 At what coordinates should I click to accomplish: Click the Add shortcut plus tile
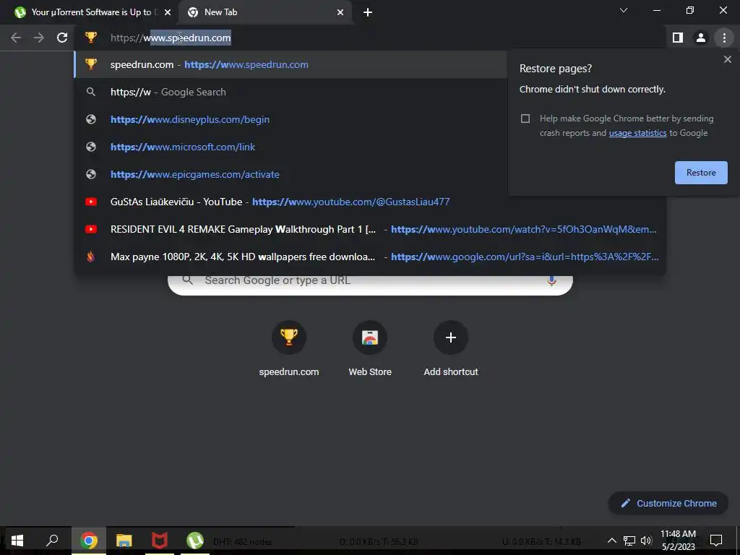(451, 348)
